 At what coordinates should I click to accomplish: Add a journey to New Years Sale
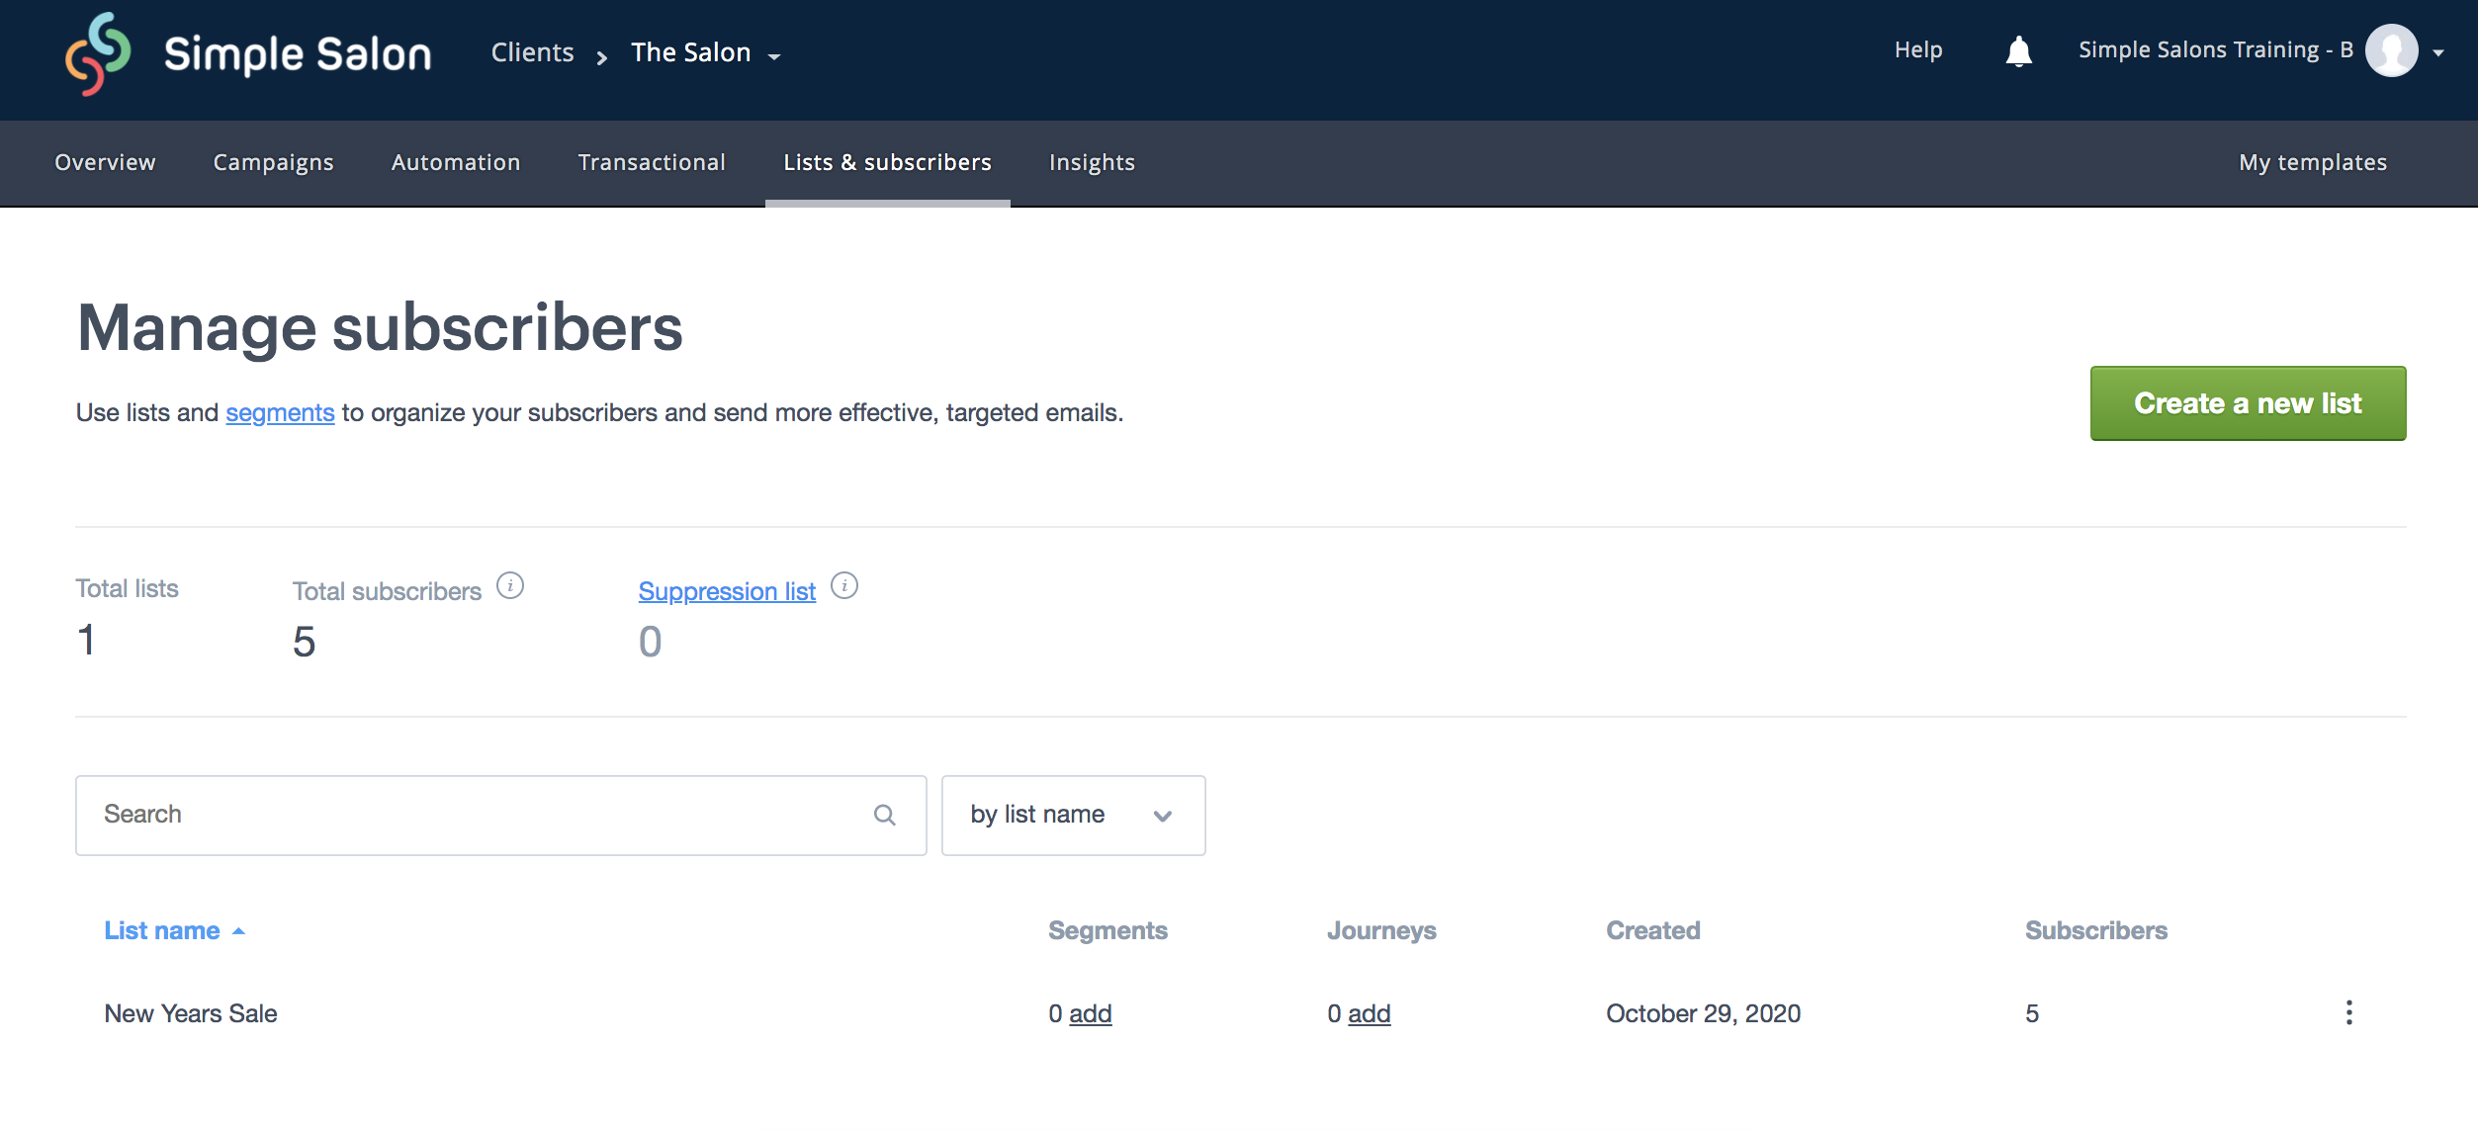point(1369,1013)
